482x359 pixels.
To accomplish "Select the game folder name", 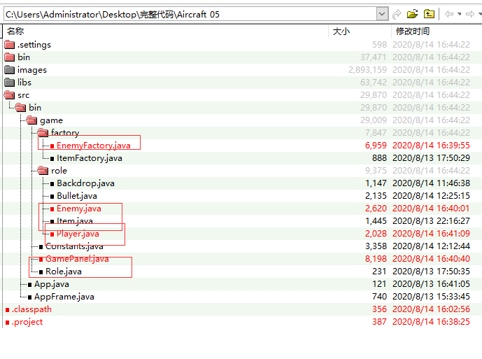I will click(51, 120).
